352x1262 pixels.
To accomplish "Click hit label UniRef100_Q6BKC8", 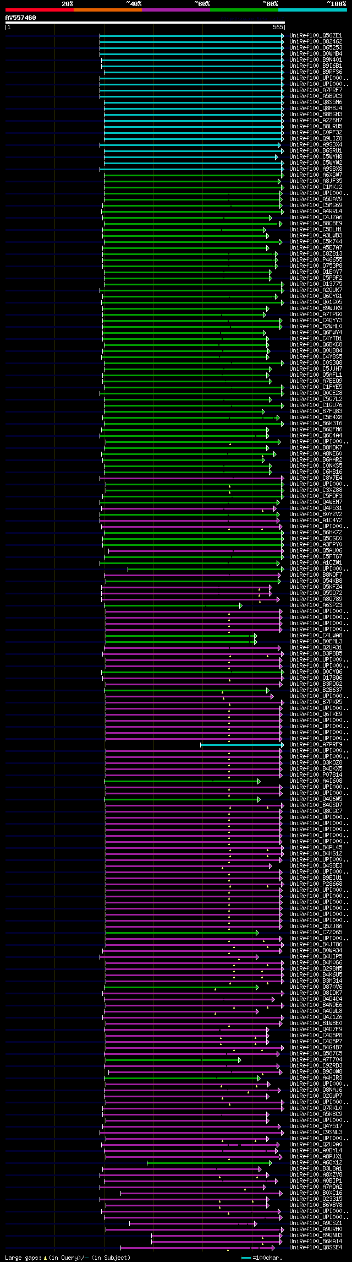I will 316,344.
